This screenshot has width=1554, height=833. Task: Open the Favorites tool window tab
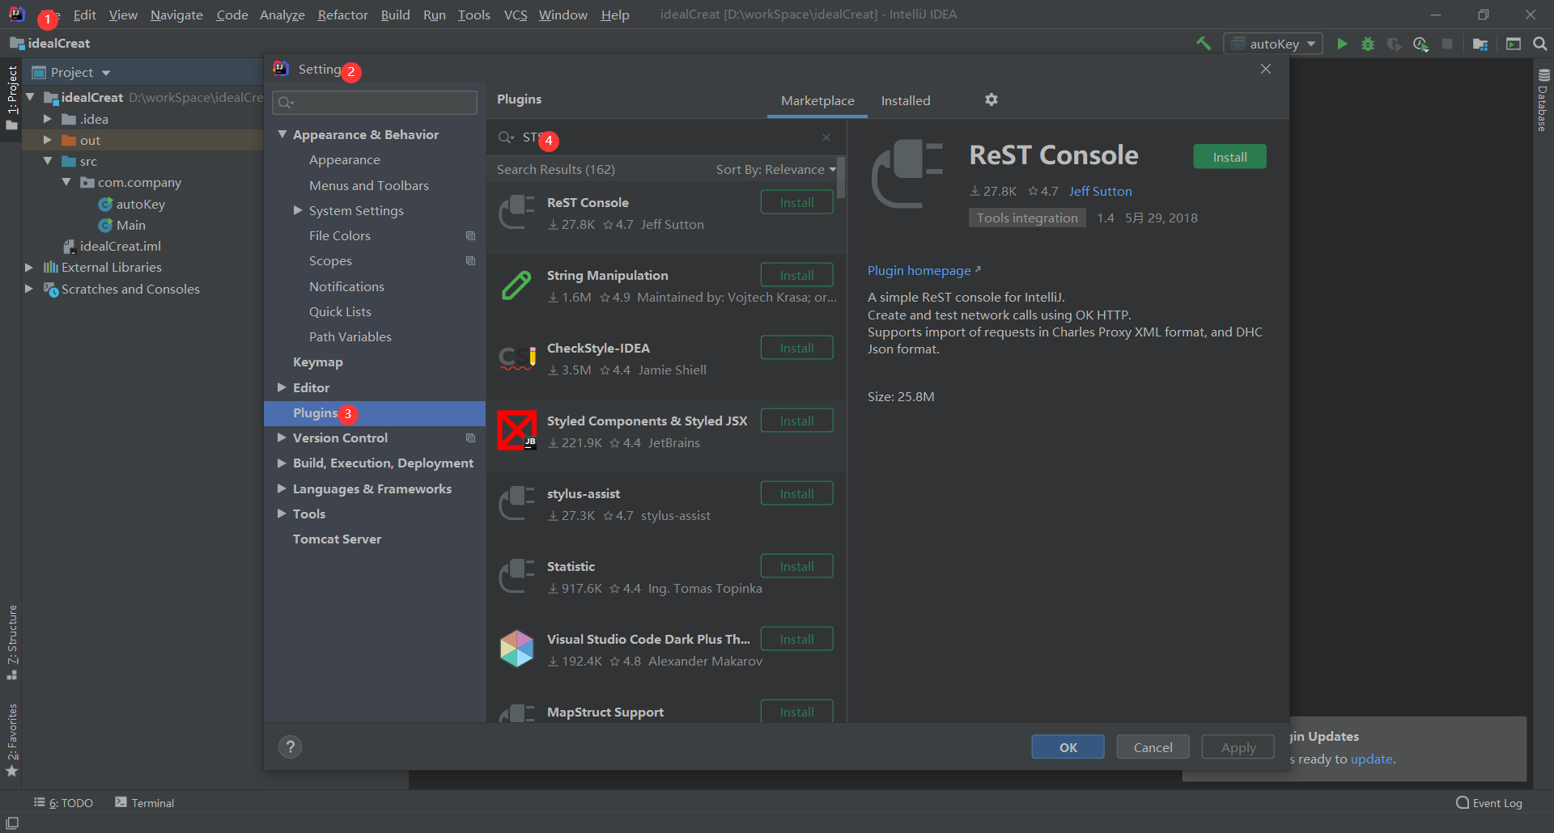coord(12,739)
